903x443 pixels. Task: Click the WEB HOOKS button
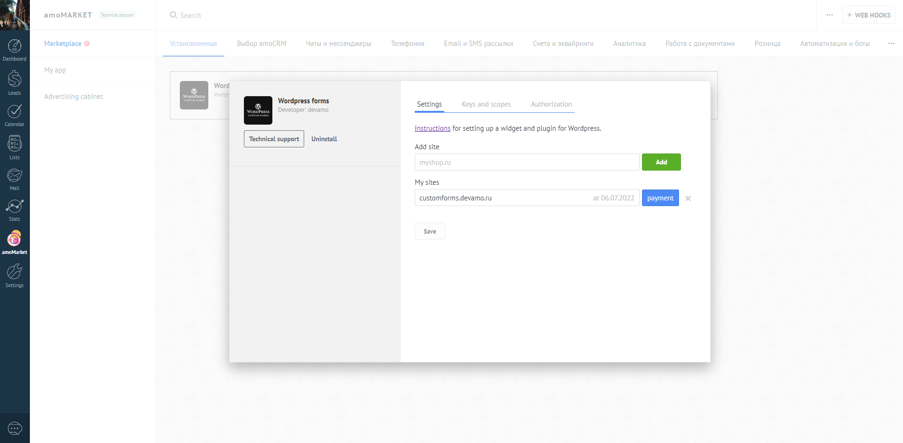[869, 15]
